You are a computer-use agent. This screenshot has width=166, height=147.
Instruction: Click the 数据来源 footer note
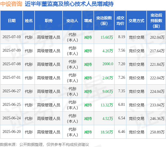(x=45, y=145)
